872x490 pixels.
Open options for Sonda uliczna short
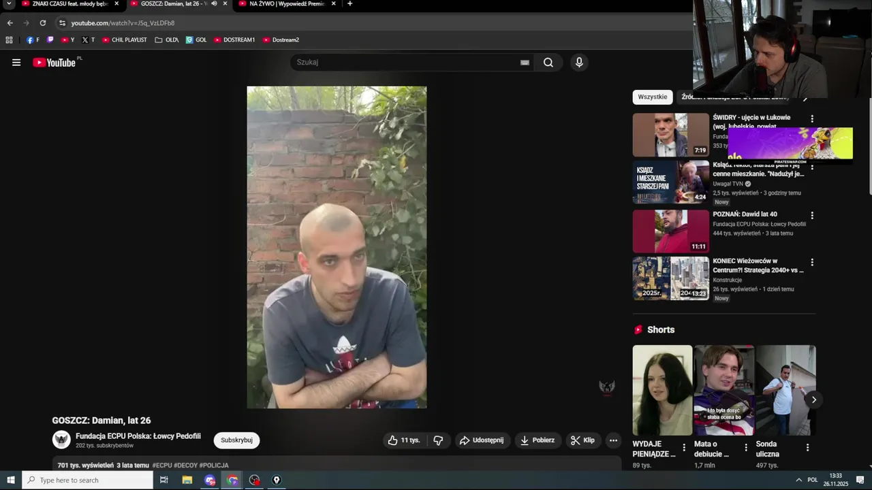pos(807,448)
